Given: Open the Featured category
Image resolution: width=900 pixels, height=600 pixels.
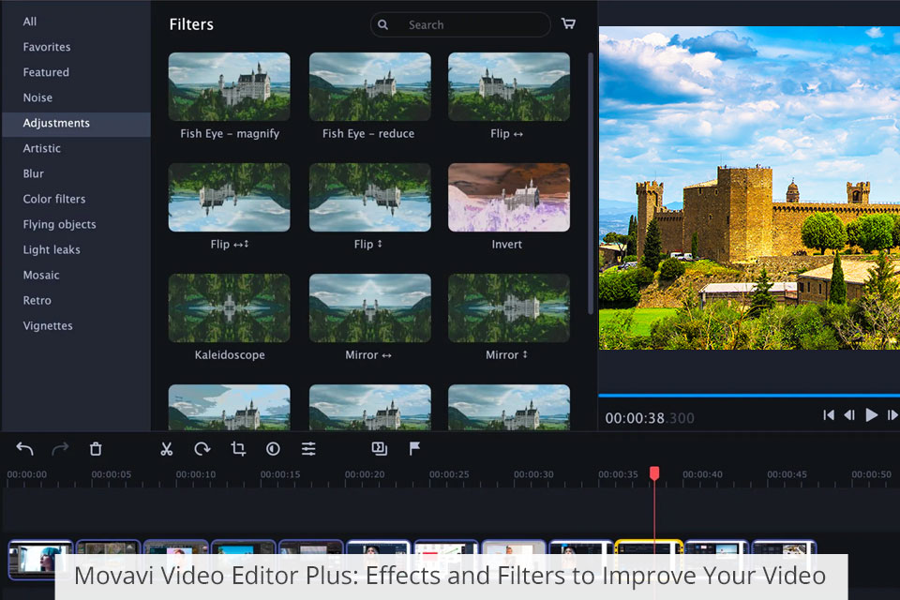Looking at the screenshot, I should tap(46, 72).
